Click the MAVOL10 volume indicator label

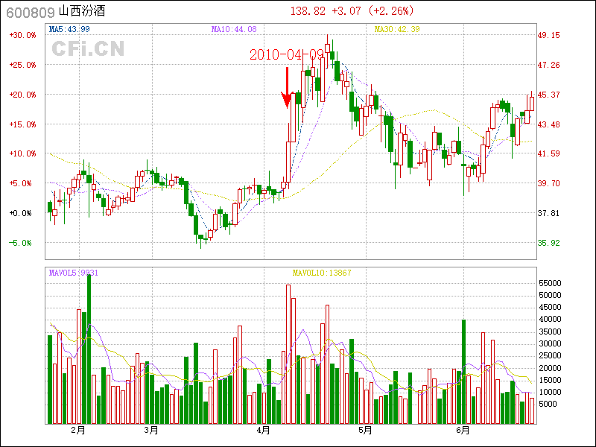point(321,273)
